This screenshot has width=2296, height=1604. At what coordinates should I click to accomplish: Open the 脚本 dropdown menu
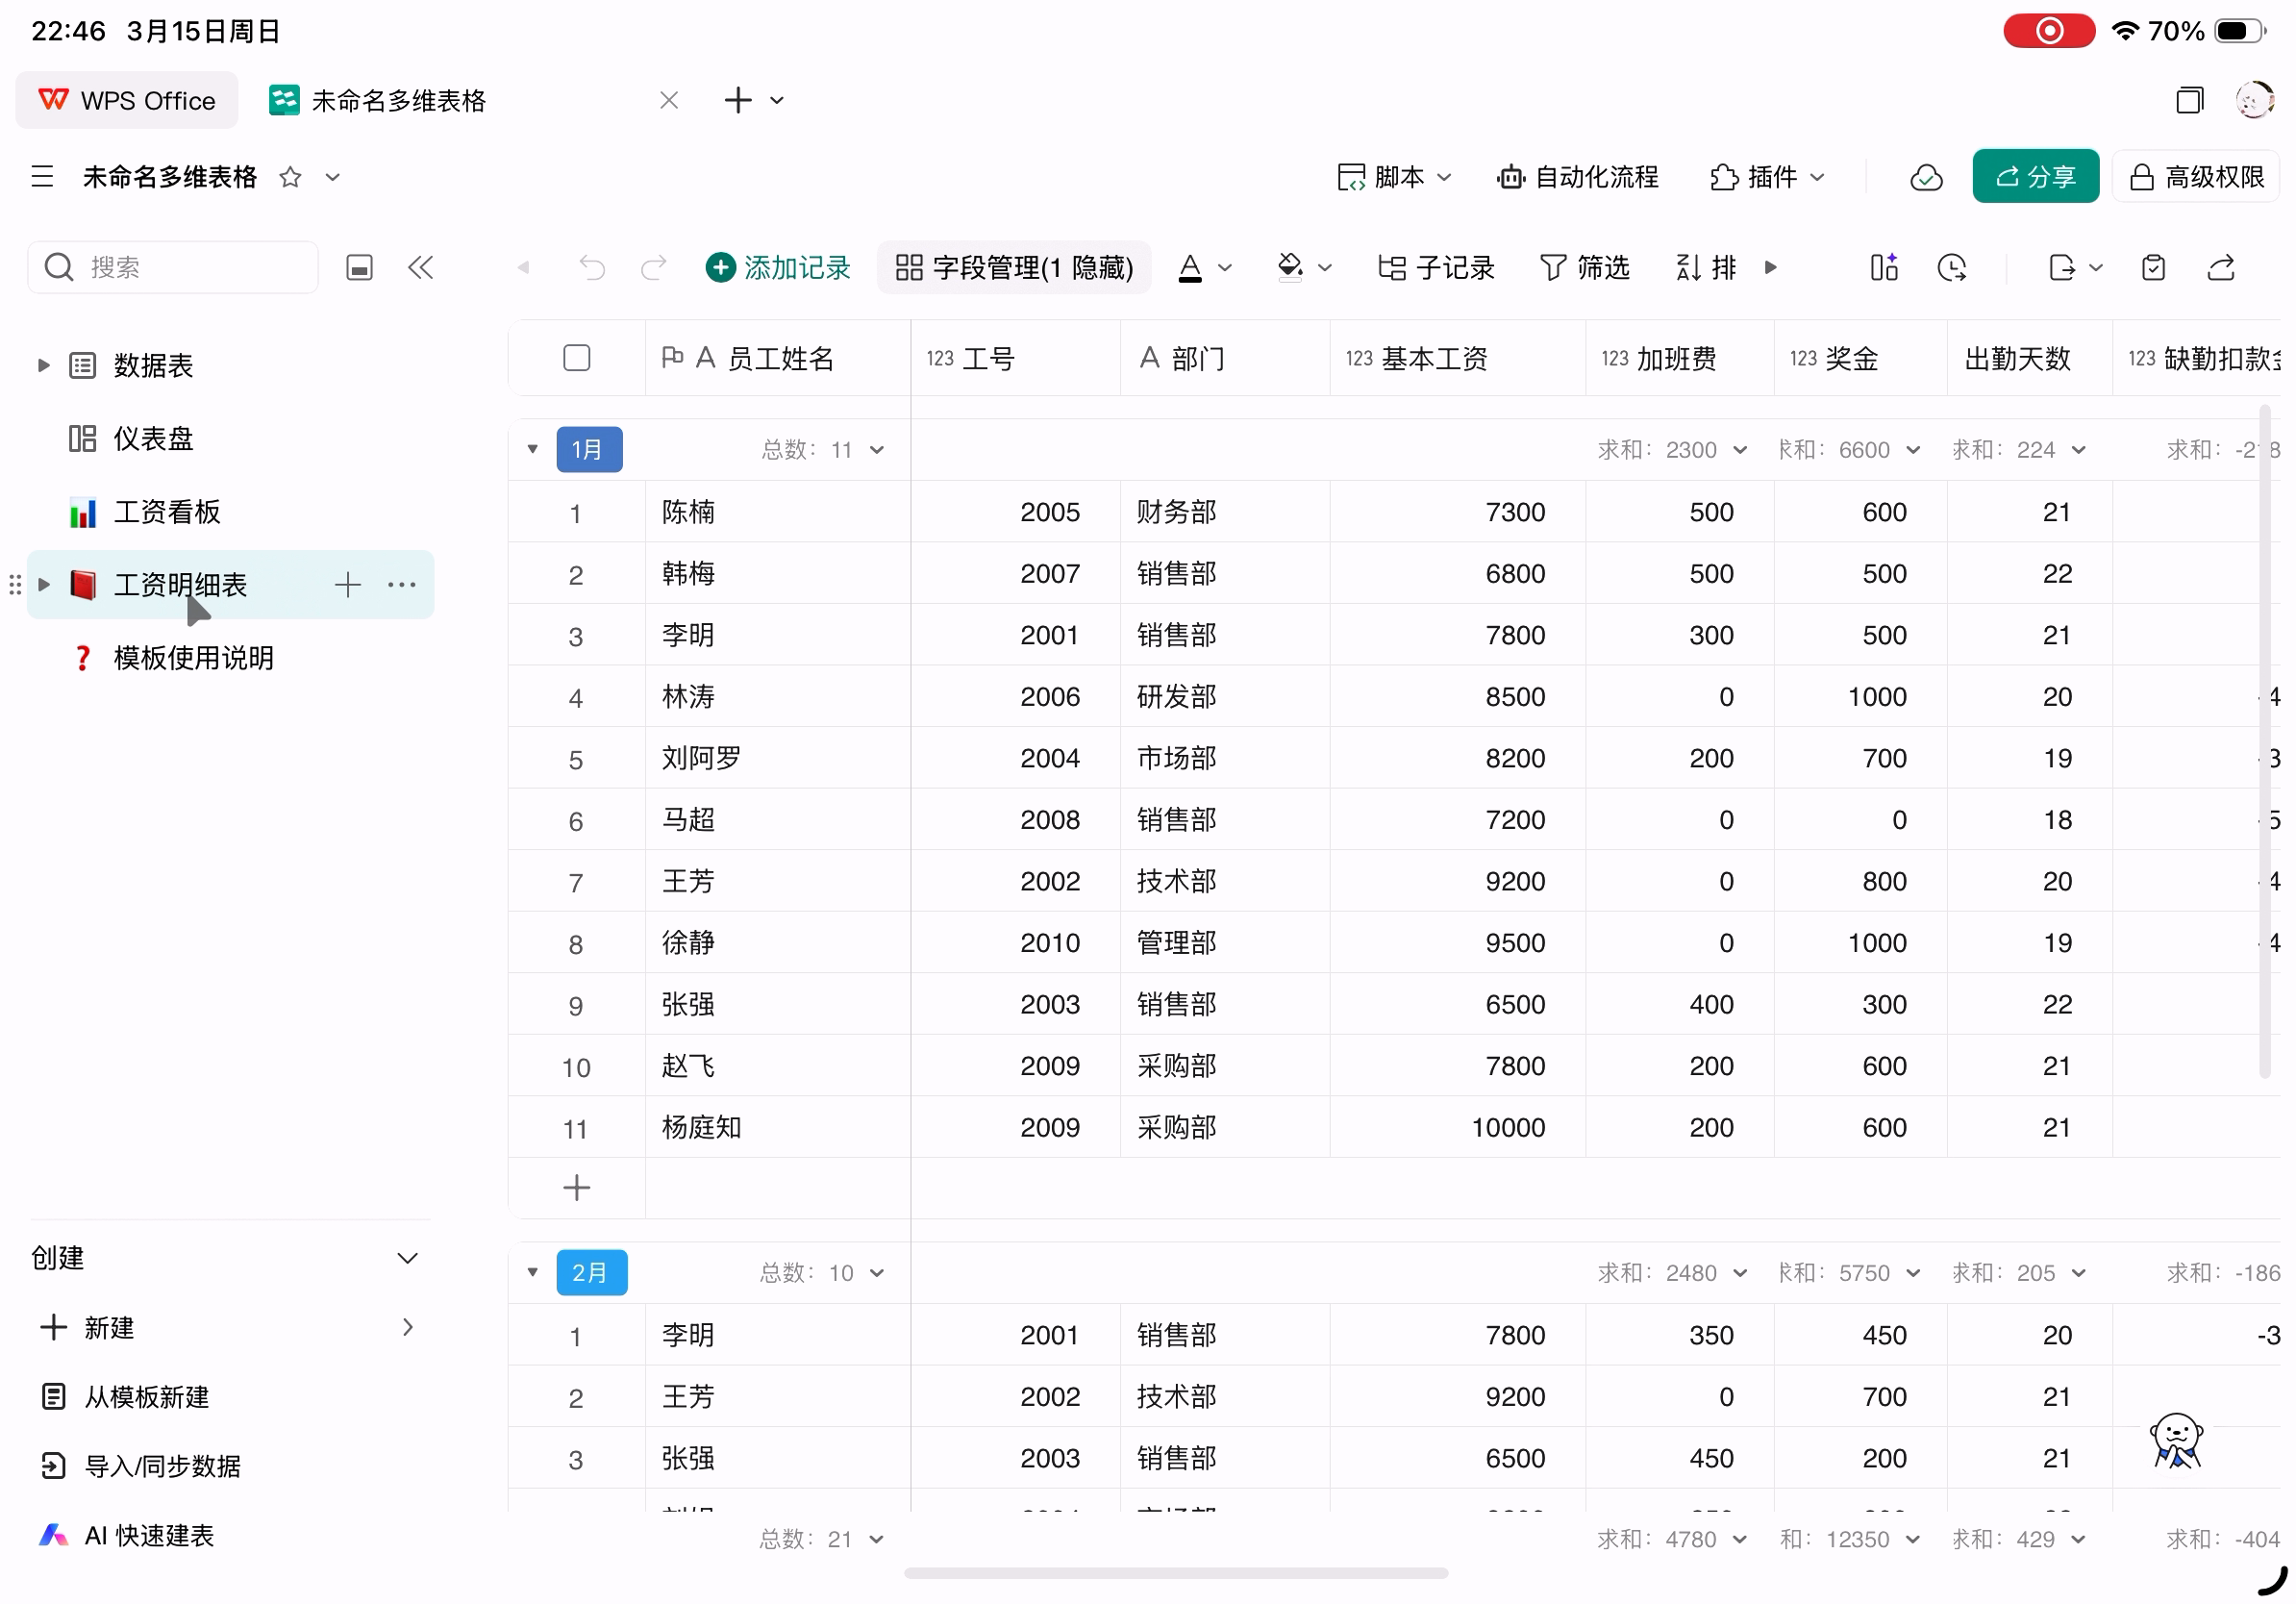tap(1394, 178)
